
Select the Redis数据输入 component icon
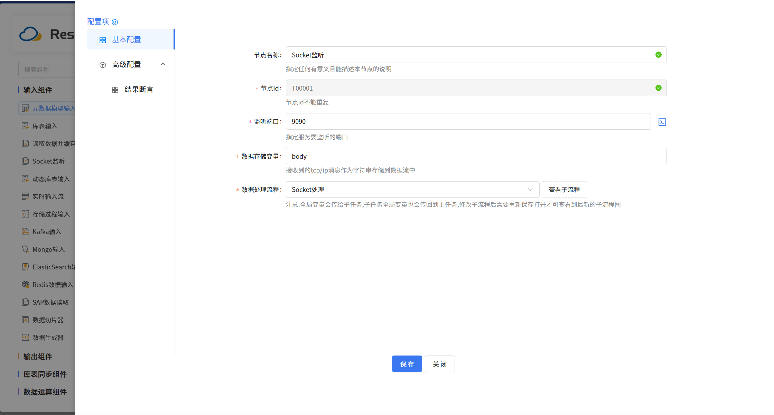(x=25, y=284)
